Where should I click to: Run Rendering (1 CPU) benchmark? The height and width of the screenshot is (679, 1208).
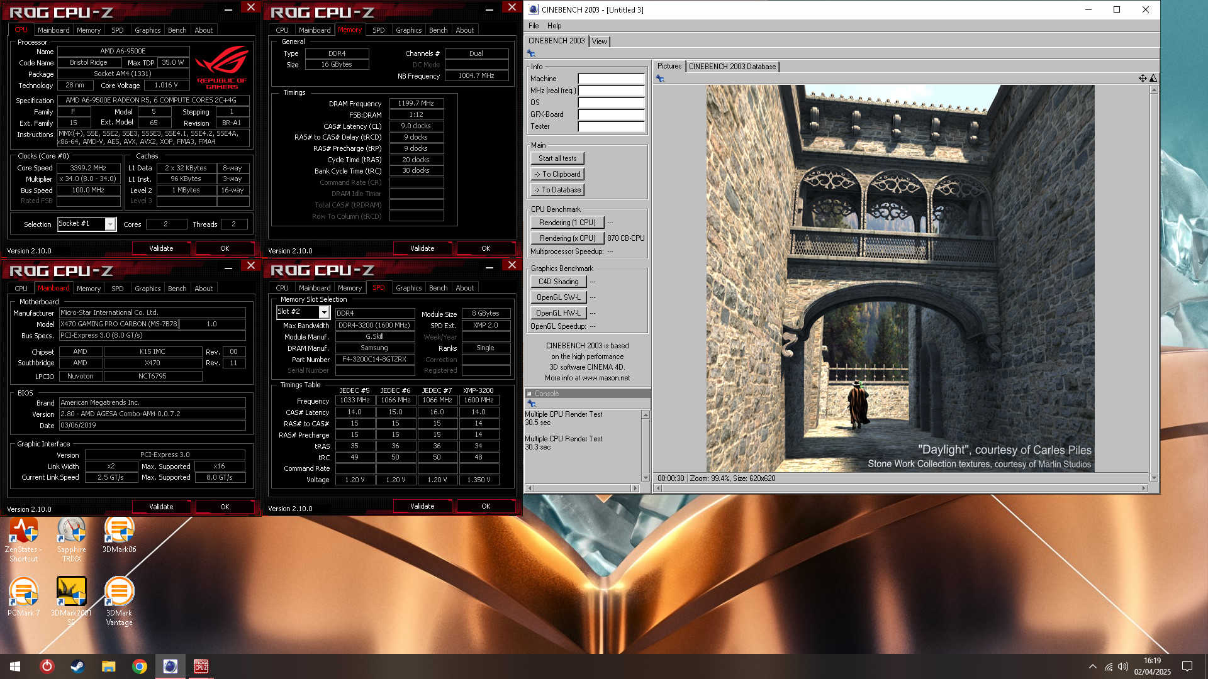[568, 223]
